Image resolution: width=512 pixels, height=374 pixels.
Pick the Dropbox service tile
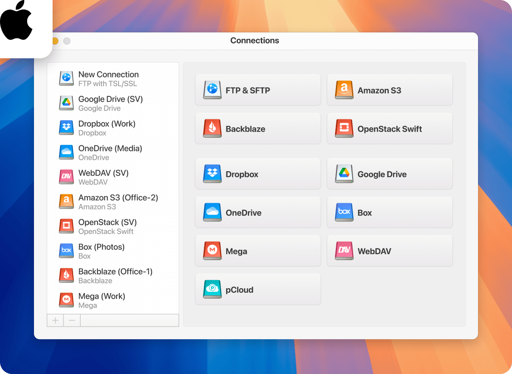pyautogui.click(x=258, y=174)
